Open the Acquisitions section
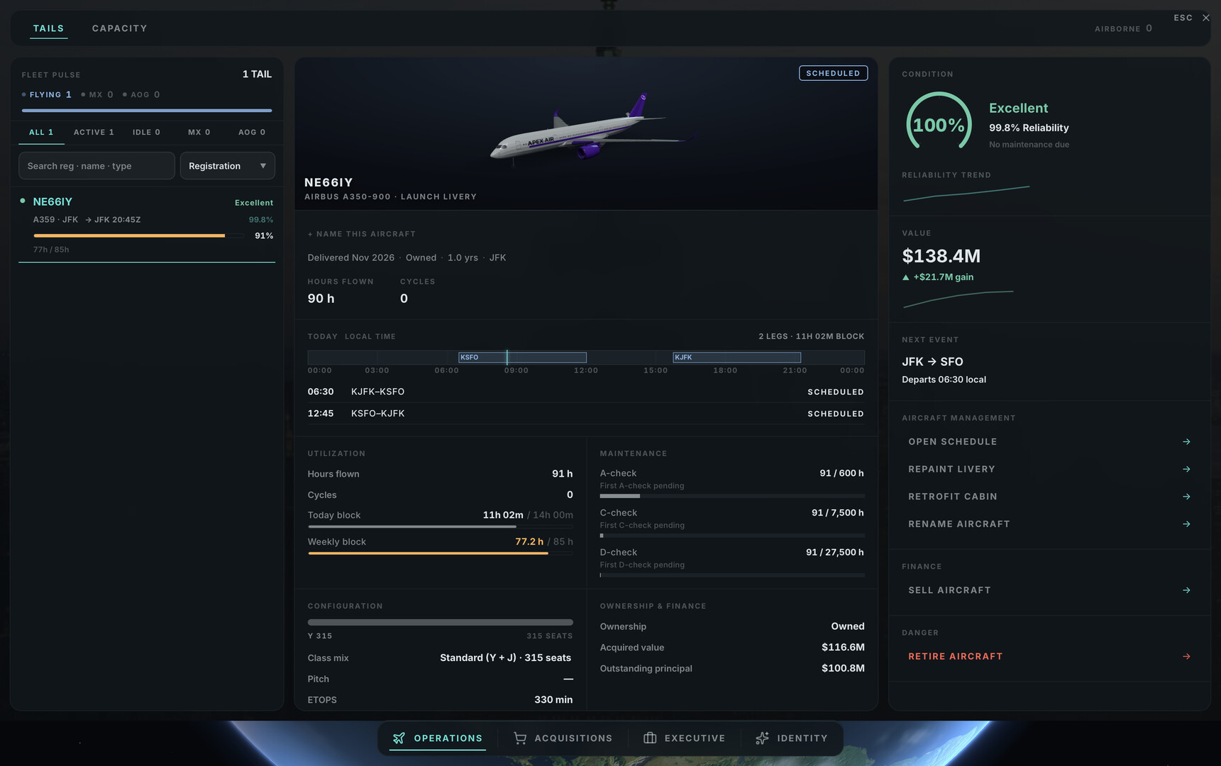1221x766 pixels. click(x=563, y=738)
